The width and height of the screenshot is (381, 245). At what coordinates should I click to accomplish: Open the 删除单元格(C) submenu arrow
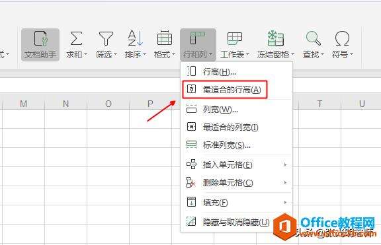click(x=285, y=182)
